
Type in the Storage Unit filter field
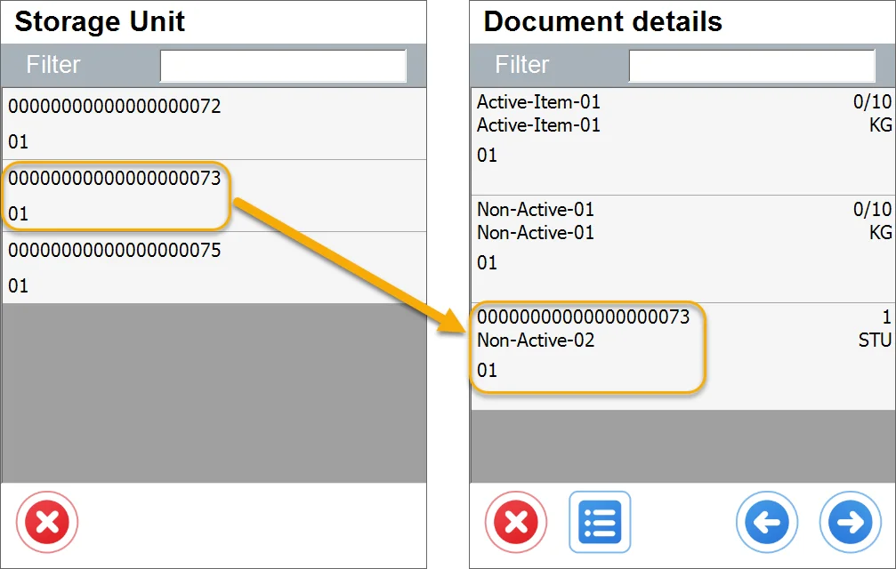tap(282, 66)
